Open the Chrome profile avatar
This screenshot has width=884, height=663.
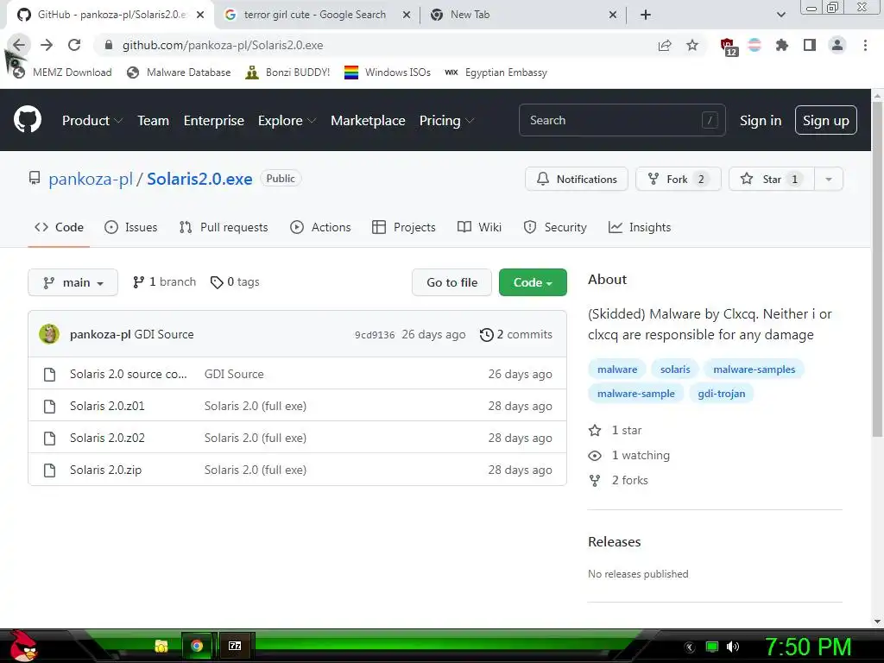[837, 45]
